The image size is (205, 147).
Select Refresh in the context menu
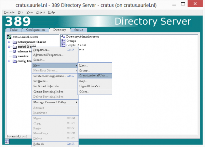tap(39, 144)
